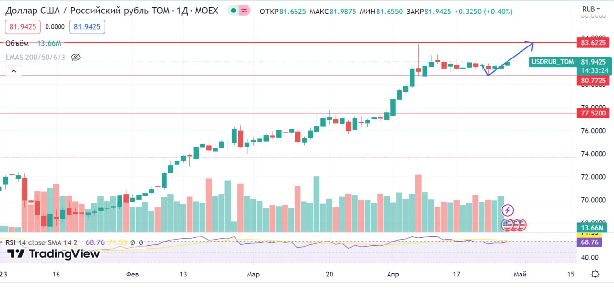Image resolution: width=614 pixels, height=288 pixels.
Task: Click the green market open status dot
Action: [x=233, y=10]
